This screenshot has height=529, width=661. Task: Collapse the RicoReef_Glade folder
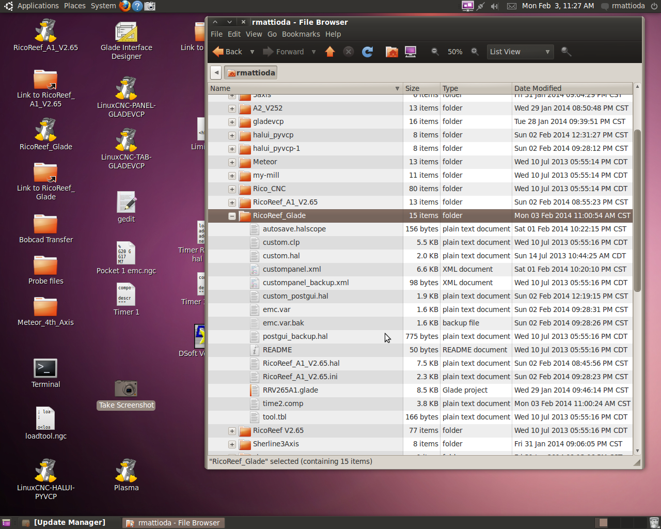[232, 216]
